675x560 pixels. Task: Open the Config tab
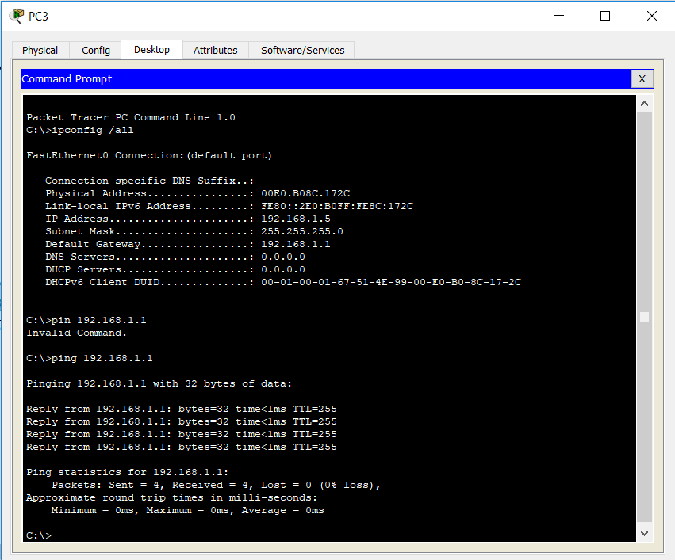pyautogui.click(x=94, y=50)
